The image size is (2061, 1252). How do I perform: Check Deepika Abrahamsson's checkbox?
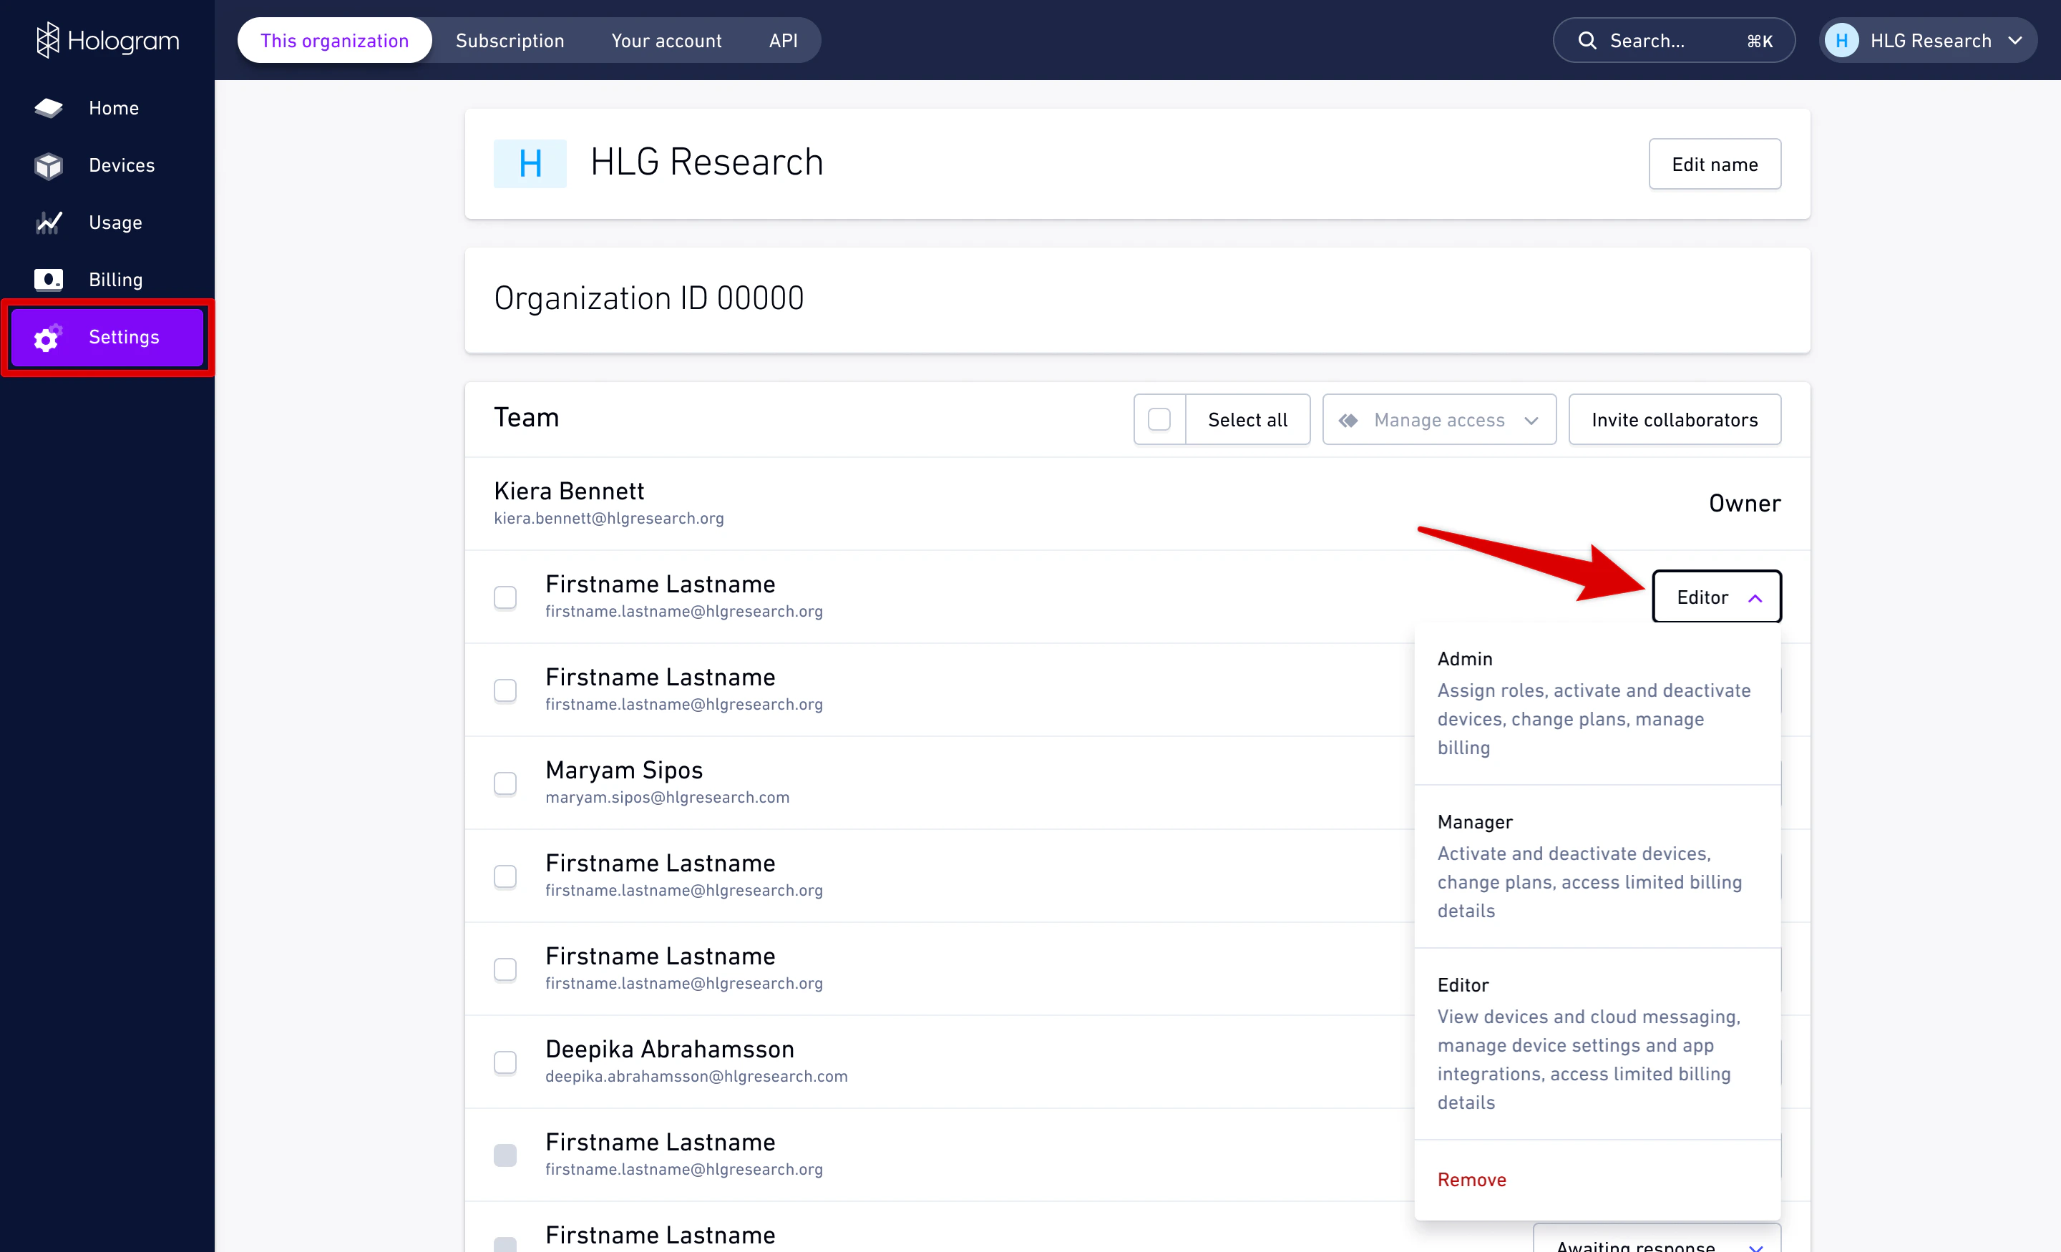pos(505,1062)
